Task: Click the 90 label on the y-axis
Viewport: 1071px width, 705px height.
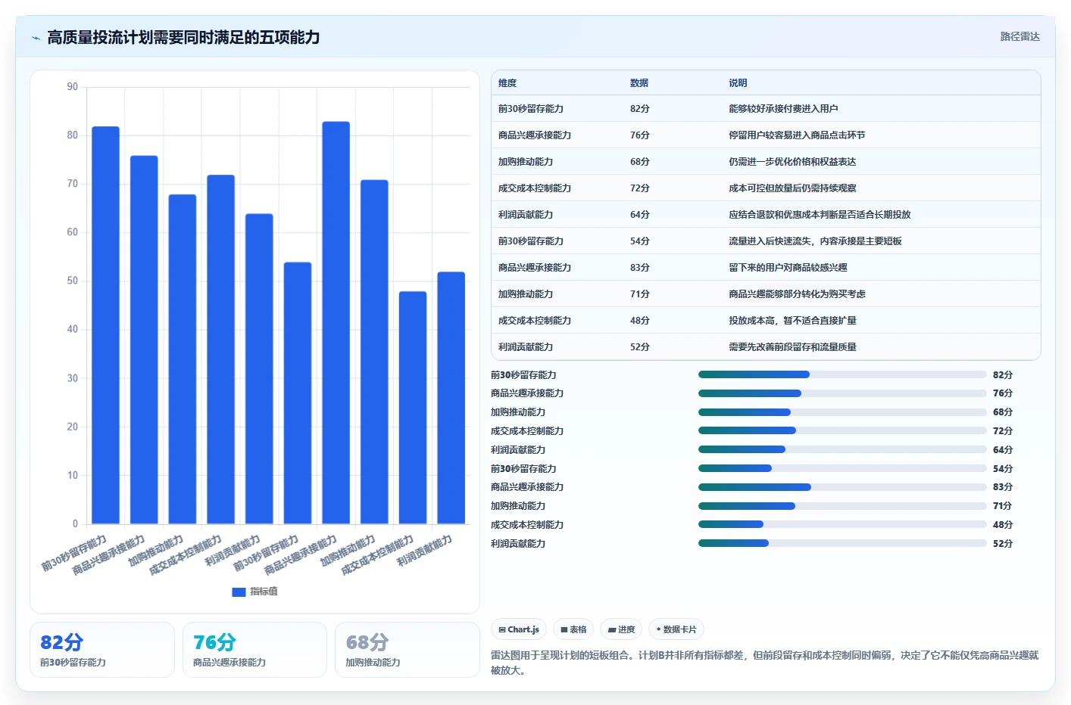Action: click(x=72, y=87)
